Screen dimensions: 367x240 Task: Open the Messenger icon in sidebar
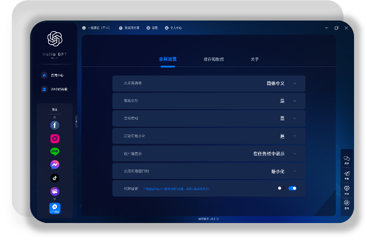pyautogui.click(x=55, y=165)
